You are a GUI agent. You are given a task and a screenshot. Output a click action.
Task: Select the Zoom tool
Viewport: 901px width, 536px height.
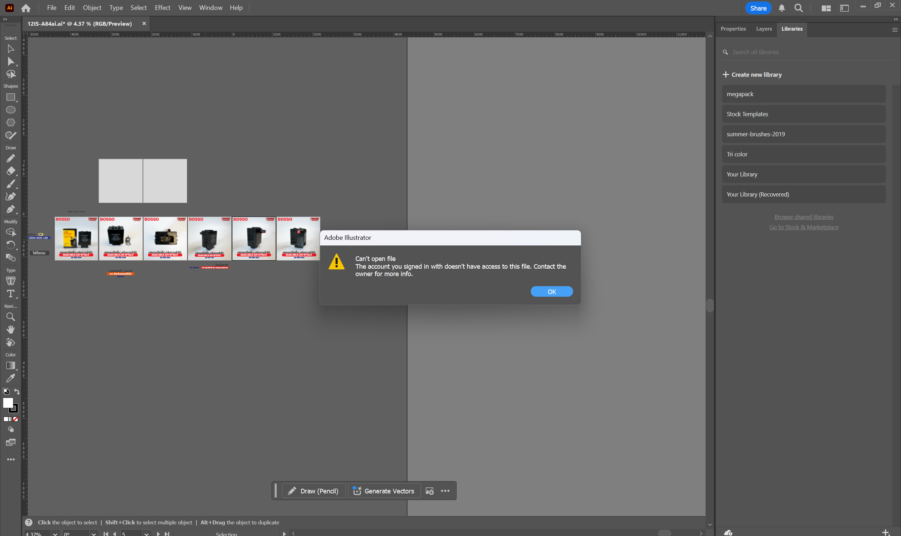click(11, 317)
